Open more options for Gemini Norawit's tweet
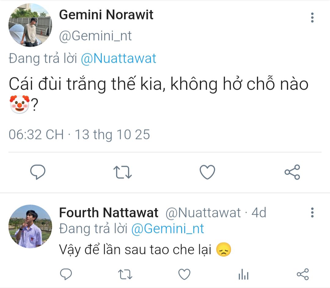 tap(312, 18)
